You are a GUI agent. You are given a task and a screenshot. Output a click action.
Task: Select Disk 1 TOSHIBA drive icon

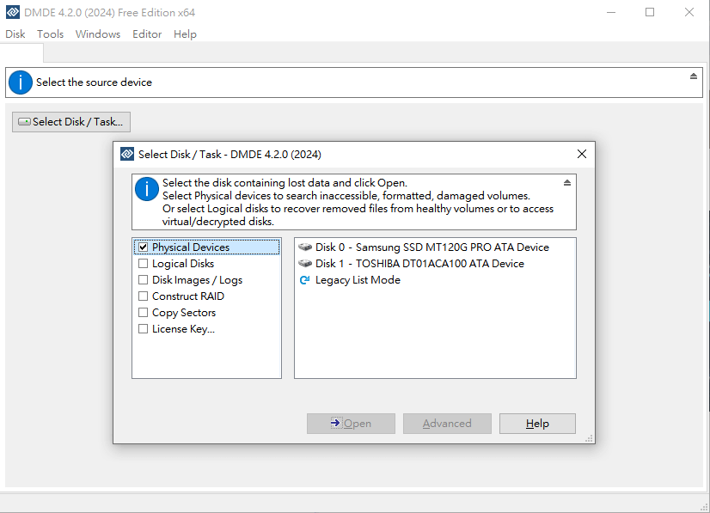click(x=305, y=264)
